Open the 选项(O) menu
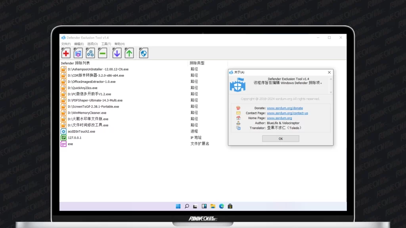Viewport: 406px width, 228px height. click(x=92, y=44)
